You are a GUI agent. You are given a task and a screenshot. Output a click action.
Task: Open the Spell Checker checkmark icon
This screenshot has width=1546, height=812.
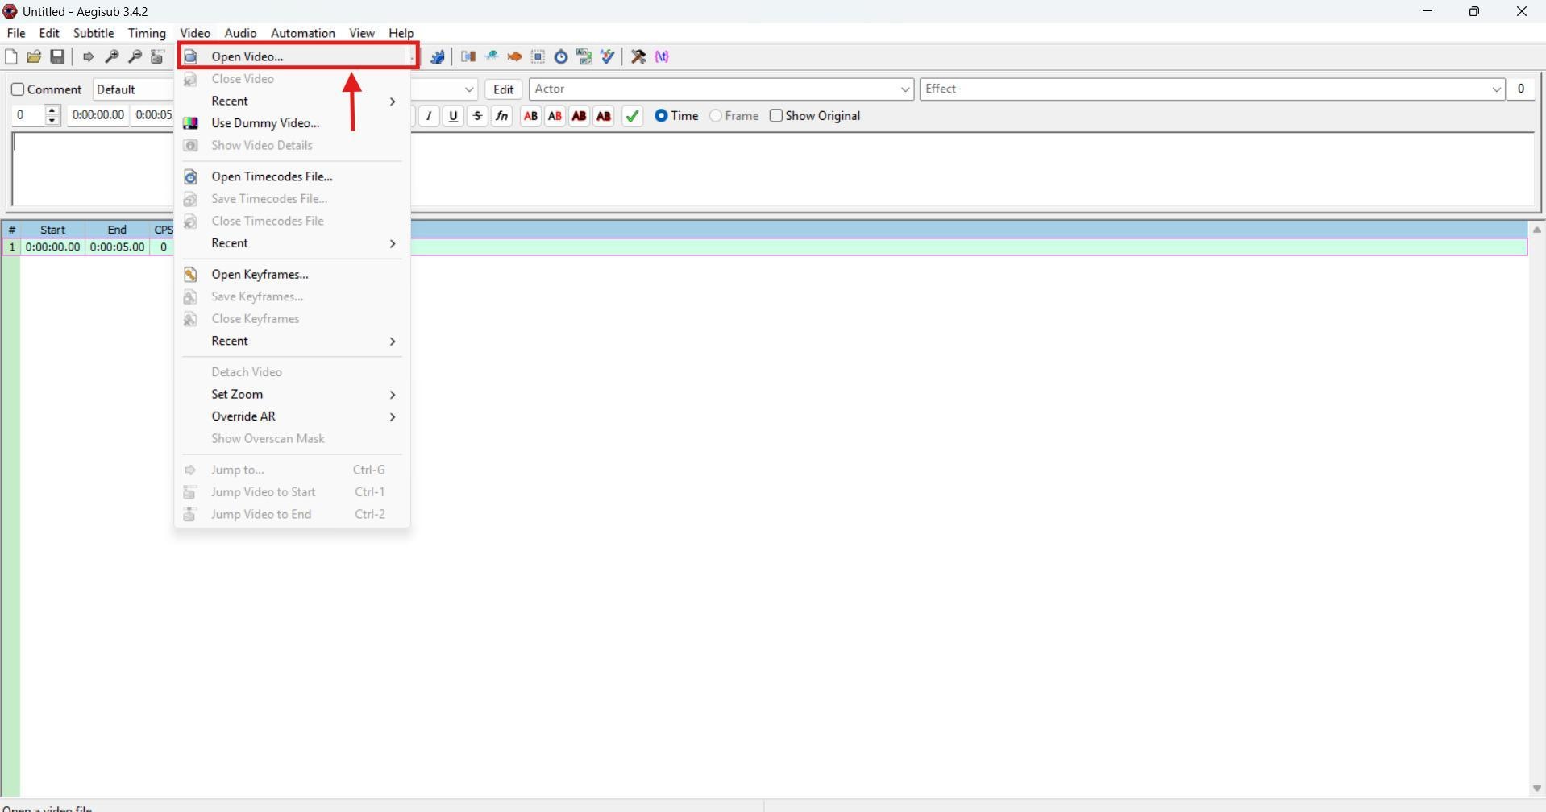[609, 56]
